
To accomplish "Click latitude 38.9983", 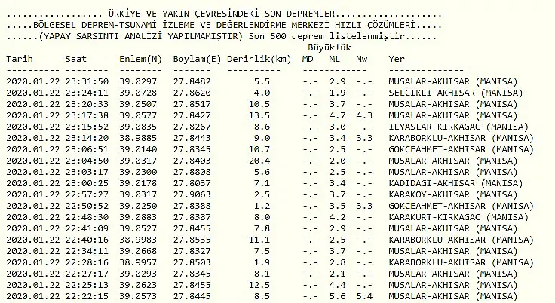I will pyautogui.click(x=138, y=240).
